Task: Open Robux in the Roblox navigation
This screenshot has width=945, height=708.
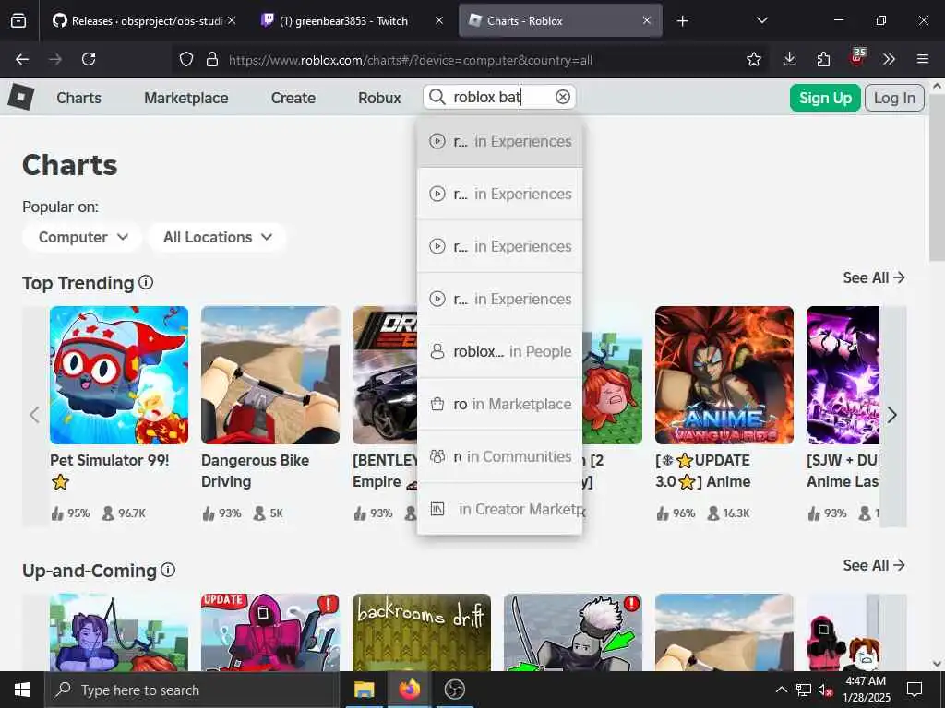Action: (x=379, y=98)
